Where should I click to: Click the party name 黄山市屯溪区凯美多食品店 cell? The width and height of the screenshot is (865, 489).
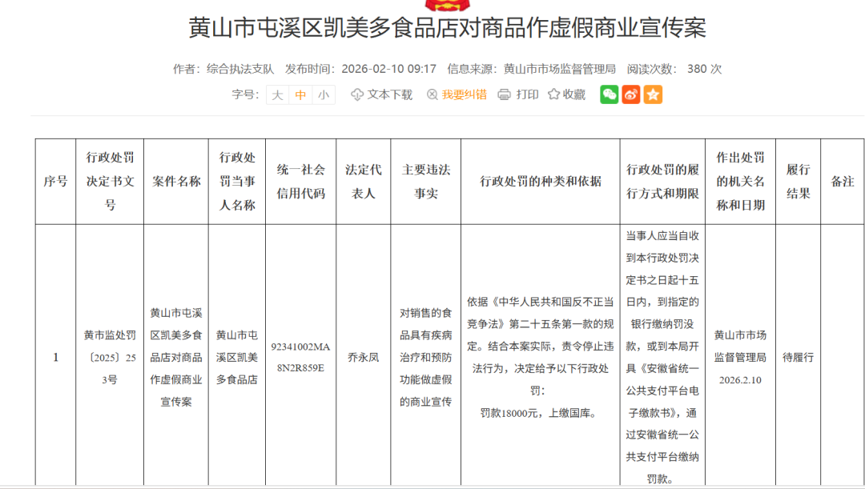(x=237, y=357)
